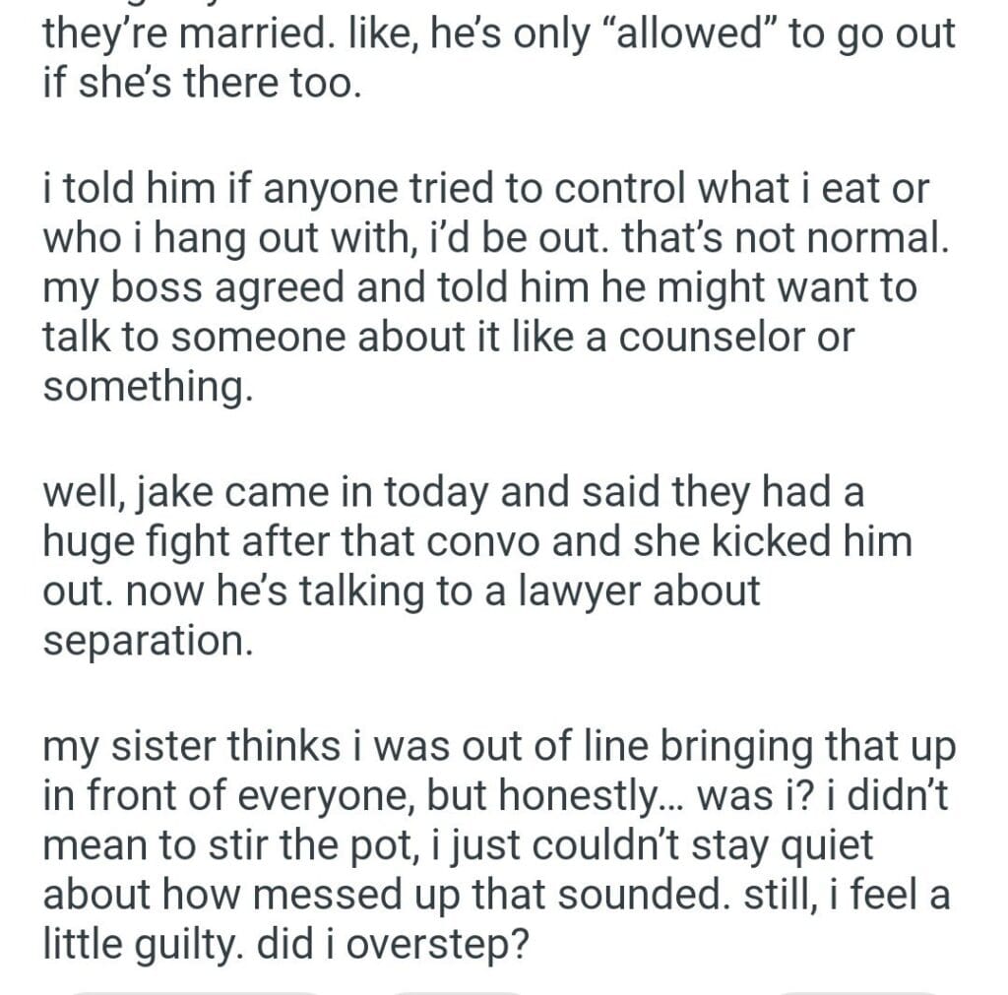Click the line "if she's there too."
This screenshot has height=995, width=1008.
coord(203,86)
